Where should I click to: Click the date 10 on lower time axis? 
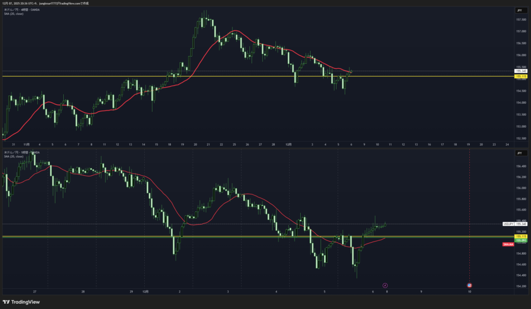(x=469, y=292)
